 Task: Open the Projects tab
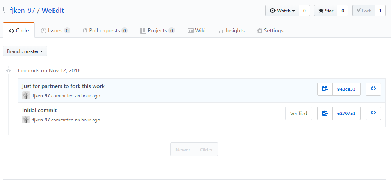157,31
